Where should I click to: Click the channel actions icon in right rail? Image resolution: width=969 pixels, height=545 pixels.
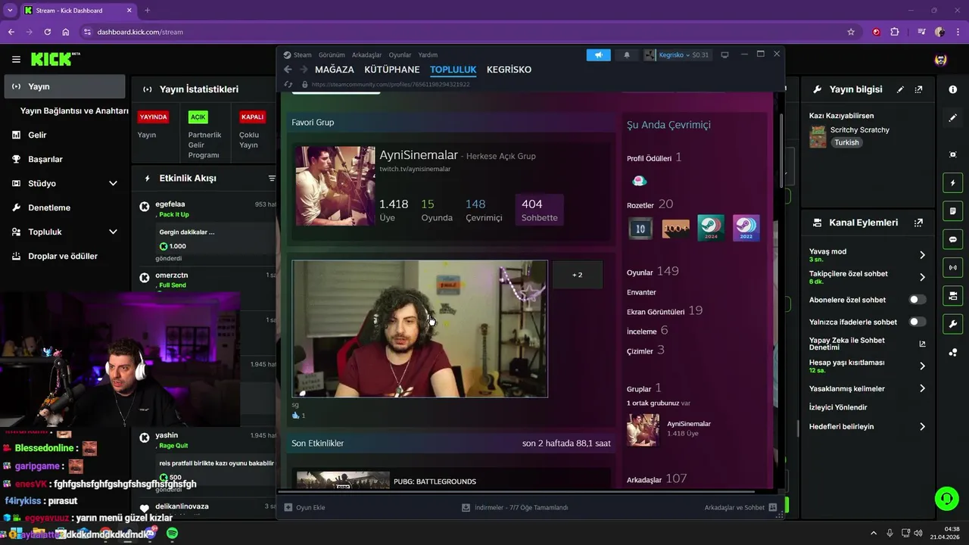(x=952, y=295)
